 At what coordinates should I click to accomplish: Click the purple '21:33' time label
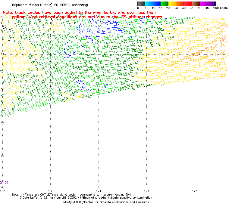[x=4, y=183]
